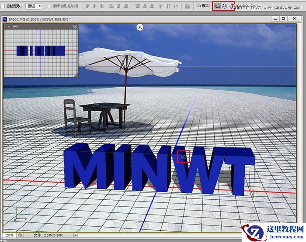The width and height of the screenshot is (306, 242).
Task: Click the secondary view resize corner handle
Action: pyautogui.click(x=76, y=75)
